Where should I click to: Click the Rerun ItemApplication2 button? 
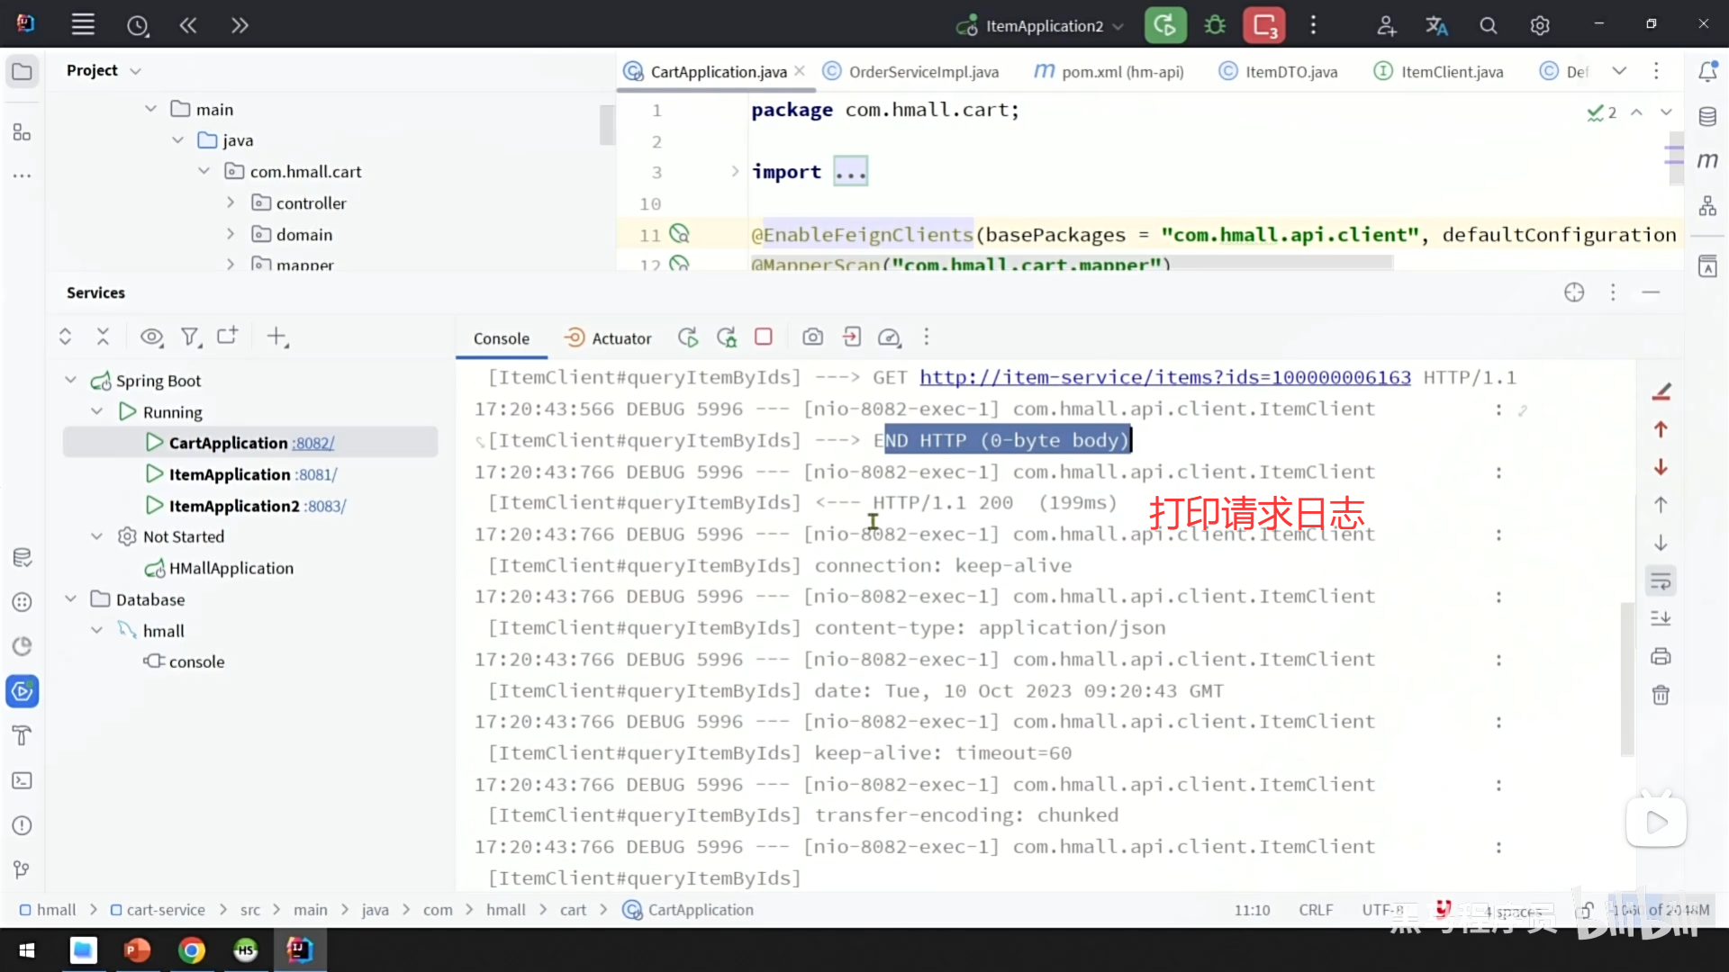pyautogui.click(x=1164, y=25)
